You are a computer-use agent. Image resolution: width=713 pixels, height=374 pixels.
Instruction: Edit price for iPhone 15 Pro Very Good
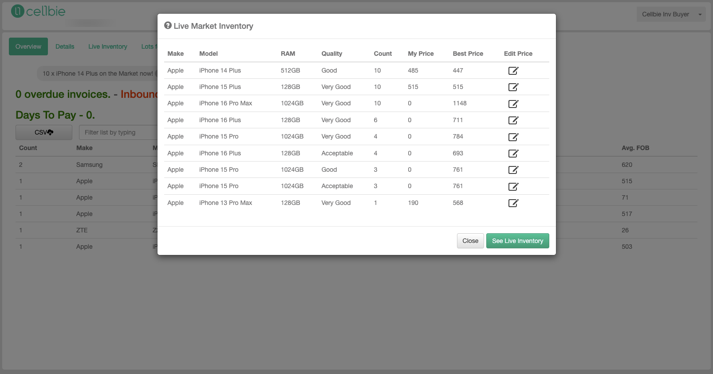pyautogui.click(x=513, y=137)
